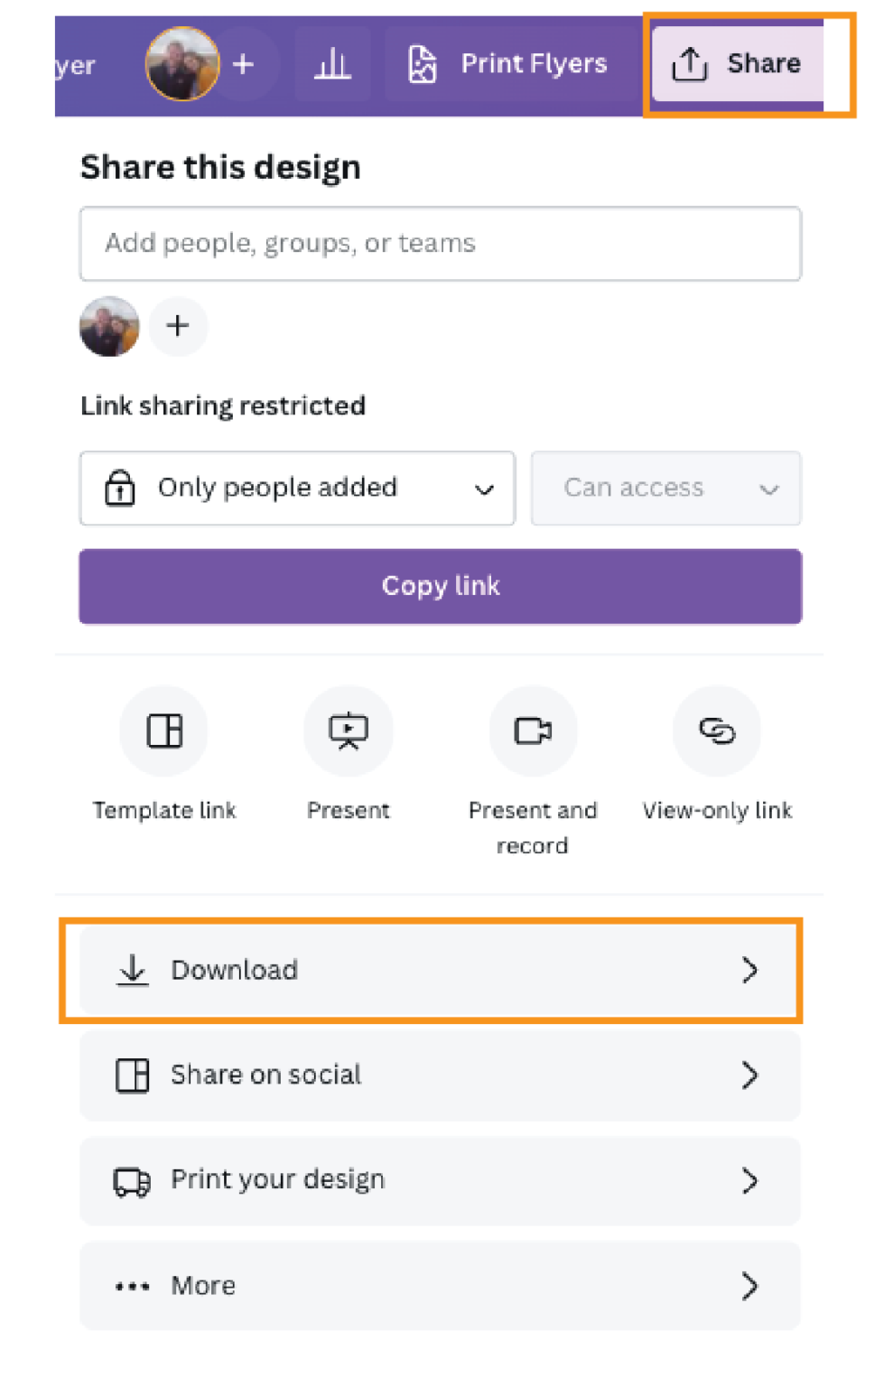The height and width of the screenshot is (1387, 893).
Task: Click plus icon next to header avatar
Action: tap(244, 64)
